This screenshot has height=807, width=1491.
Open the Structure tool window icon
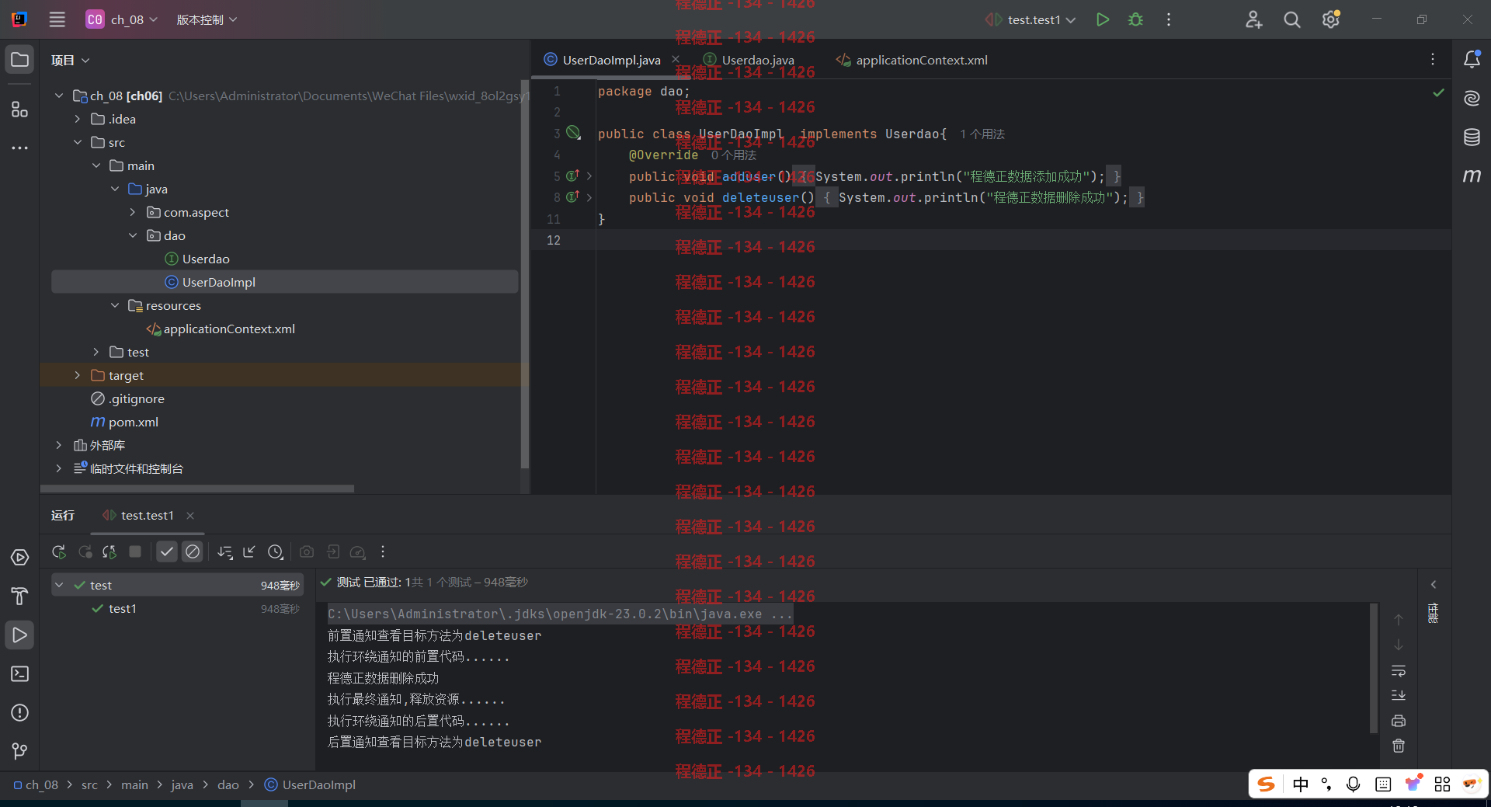[x=20, y=109]
